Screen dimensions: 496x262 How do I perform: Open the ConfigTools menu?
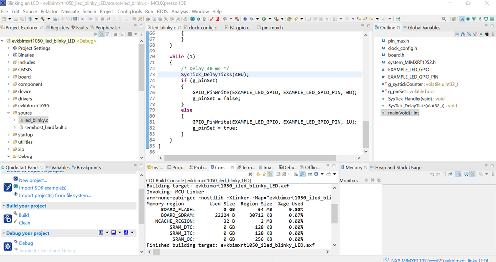130,11
